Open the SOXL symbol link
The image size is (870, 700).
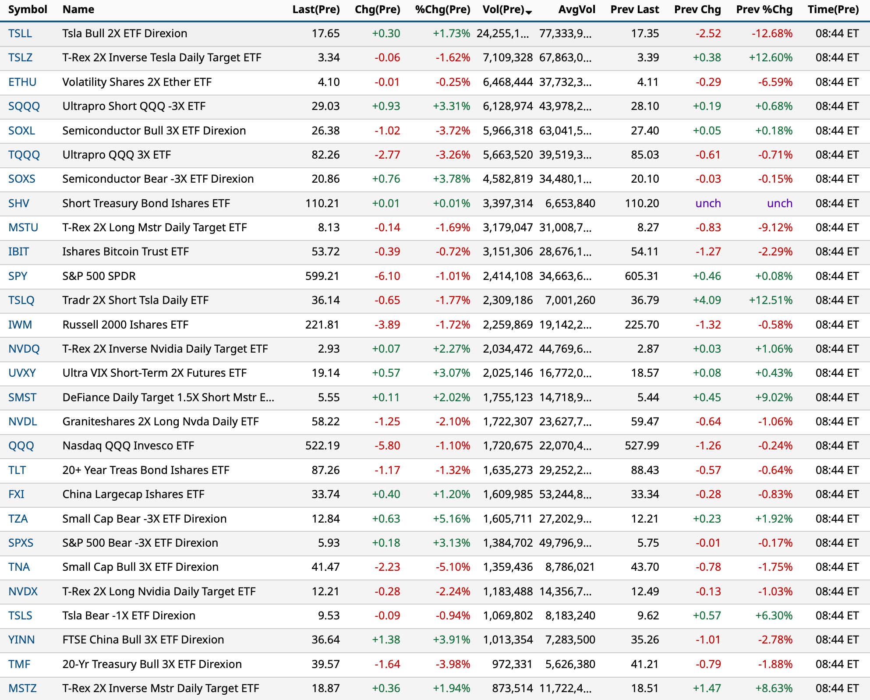tap(21, 131)
